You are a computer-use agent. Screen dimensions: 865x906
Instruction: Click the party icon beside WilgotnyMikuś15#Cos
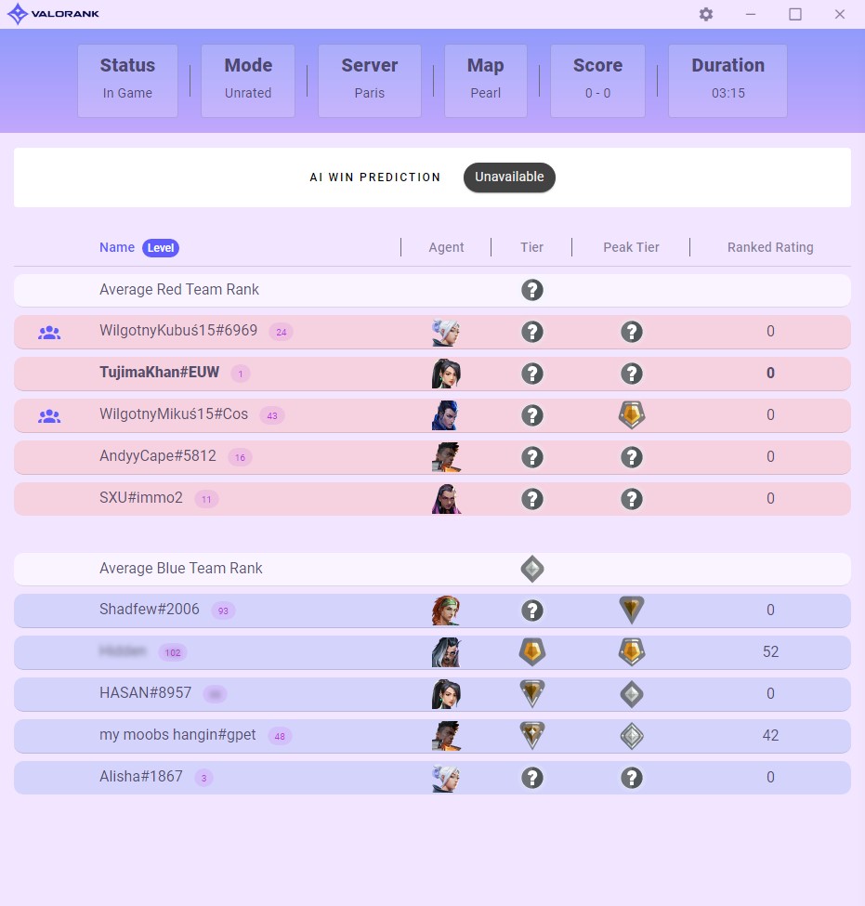[49, 415]
